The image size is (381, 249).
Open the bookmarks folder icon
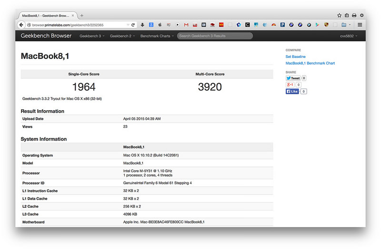[x=344, y=25]
